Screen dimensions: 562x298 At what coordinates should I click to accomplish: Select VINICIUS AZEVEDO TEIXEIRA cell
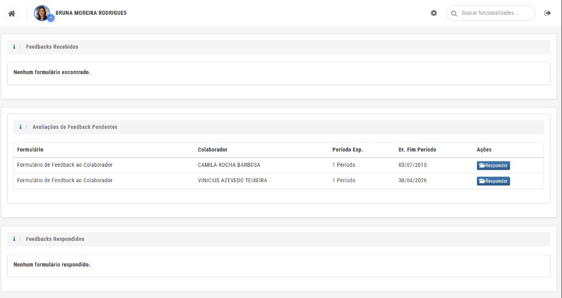233,181
